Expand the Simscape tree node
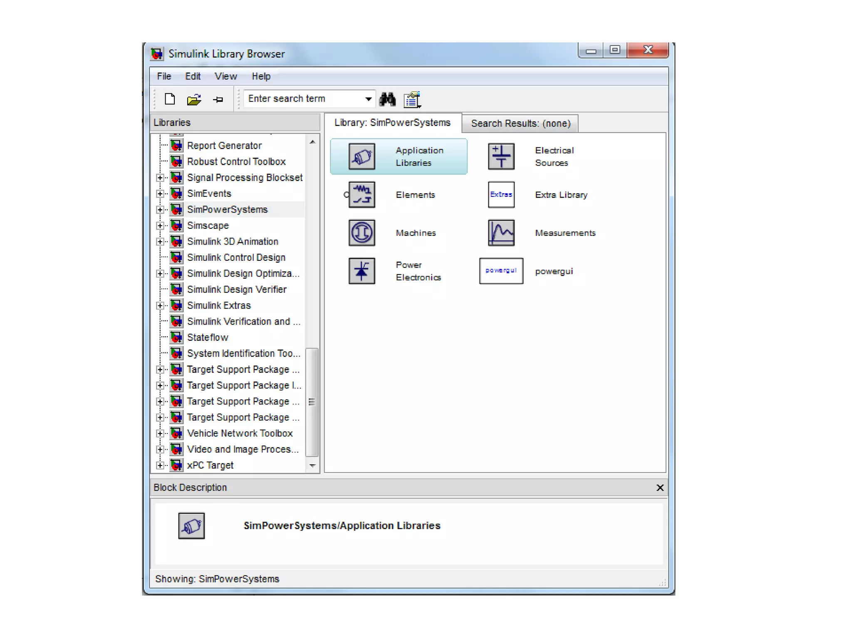 [160, 225]
